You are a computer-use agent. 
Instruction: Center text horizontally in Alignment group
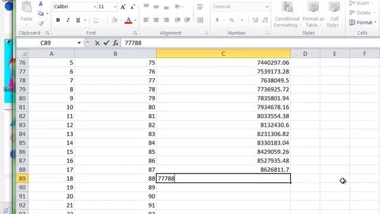click(156, 20)
